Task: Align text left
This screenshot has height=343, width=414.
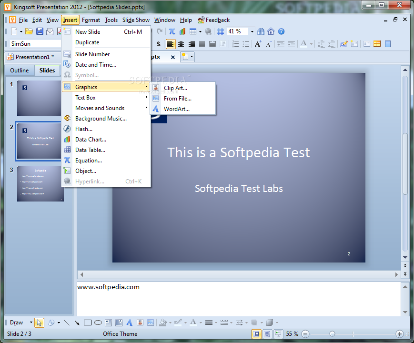Action: point(170,44)
